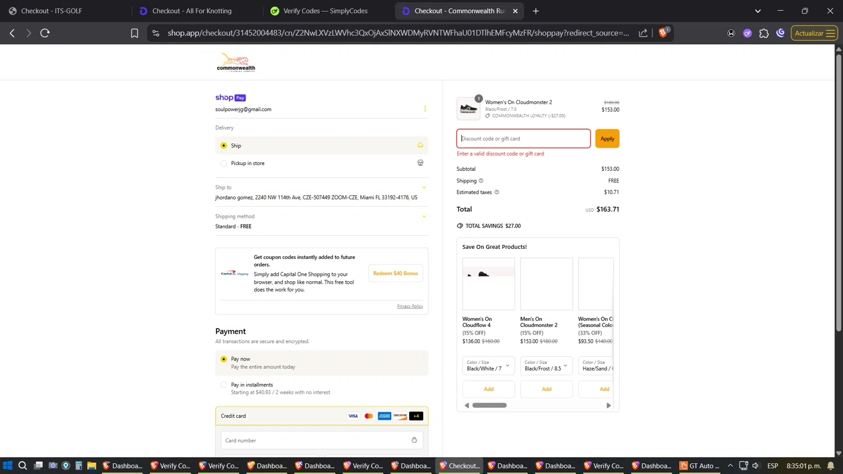The height and width of the screenshot is (474, 843).
Task: Open the browser hamburger menu
Action: tap(830, 33)
